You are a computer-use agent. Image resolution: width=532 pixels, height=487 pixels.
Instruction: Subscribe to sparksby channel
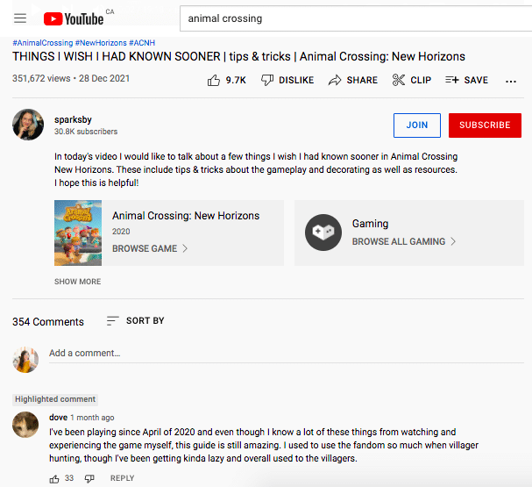485,125
